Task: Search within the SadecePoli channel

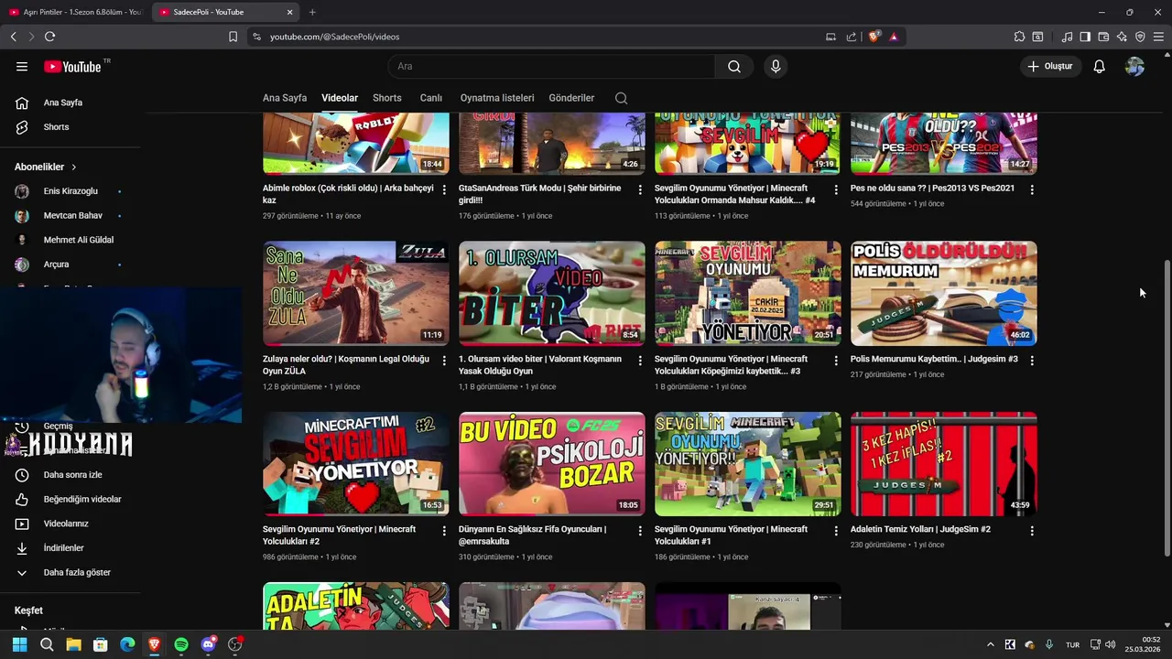Action: (x=621, y=98)
